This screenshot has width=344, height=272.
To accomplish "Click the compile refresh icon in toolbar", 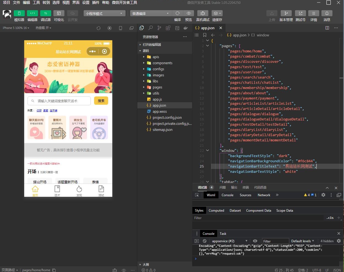I will tap(178, 13).
